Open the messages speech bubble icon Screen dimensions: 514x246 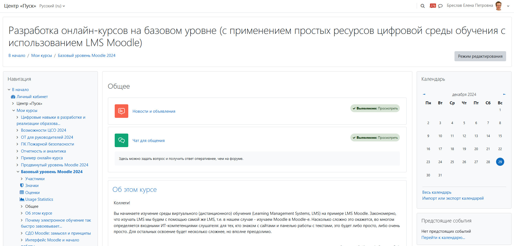point(440,6)
